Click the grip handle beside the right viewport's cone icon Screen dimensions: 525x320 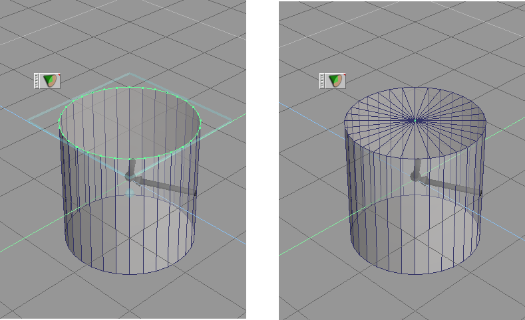(x=322, y=81)
